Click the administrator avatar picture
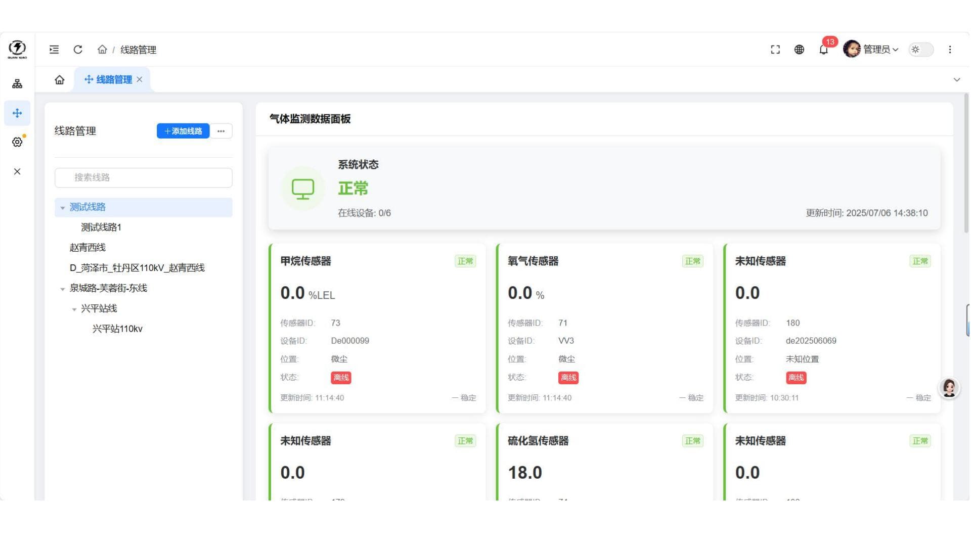The width and height of the screenshot is (971, 546). (852, 49)
